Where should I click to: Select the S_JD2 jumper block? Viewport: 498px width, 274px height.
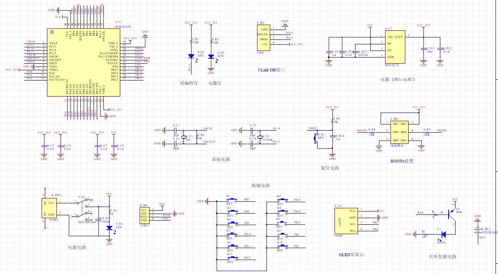coord(399,132)
